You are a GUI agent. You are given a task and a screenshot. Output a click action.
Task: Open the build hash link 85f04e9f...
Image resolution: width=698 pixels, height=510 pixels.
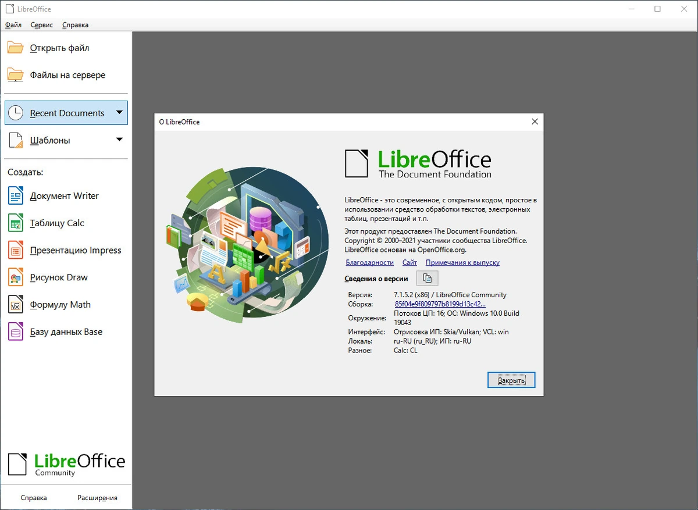(x=440, y=304)
